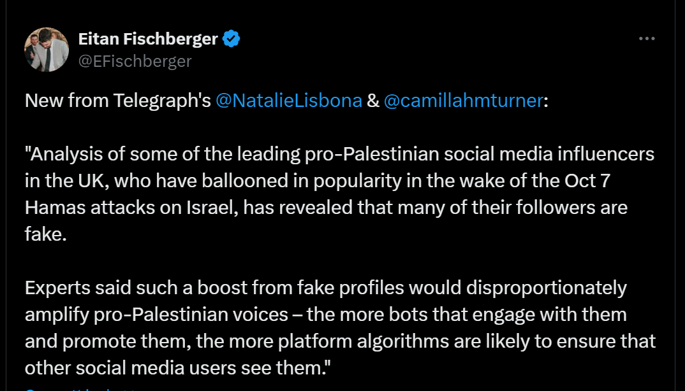Click the line "other social media users see them."

(x=178, y=368)
